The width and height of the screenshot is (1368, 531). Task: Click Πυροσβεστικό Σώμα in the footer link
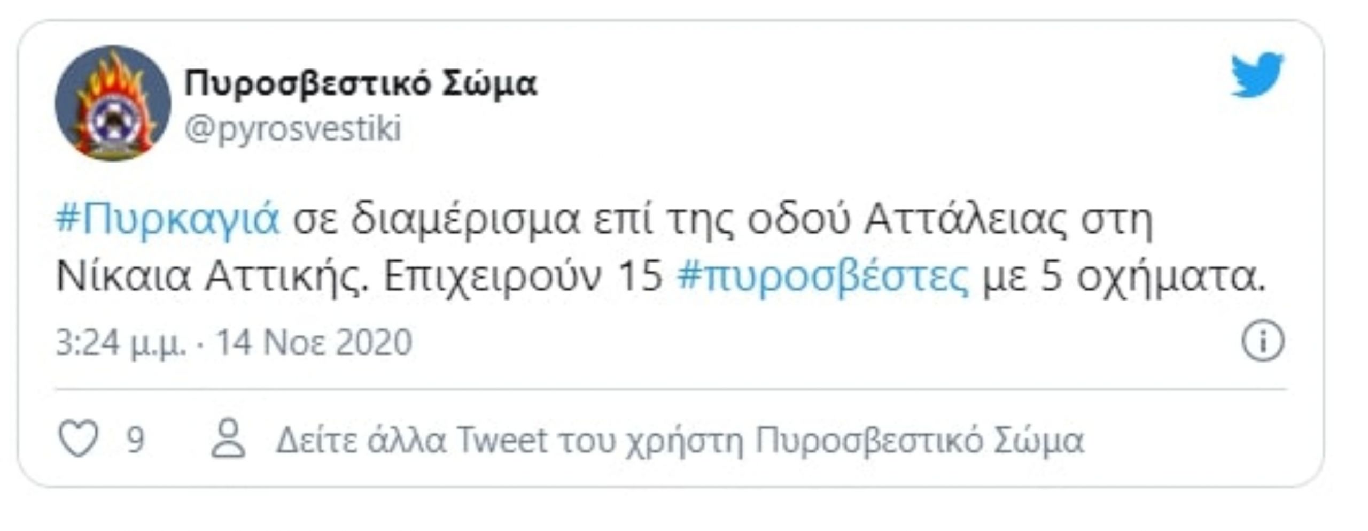click(x=920, y=441)
